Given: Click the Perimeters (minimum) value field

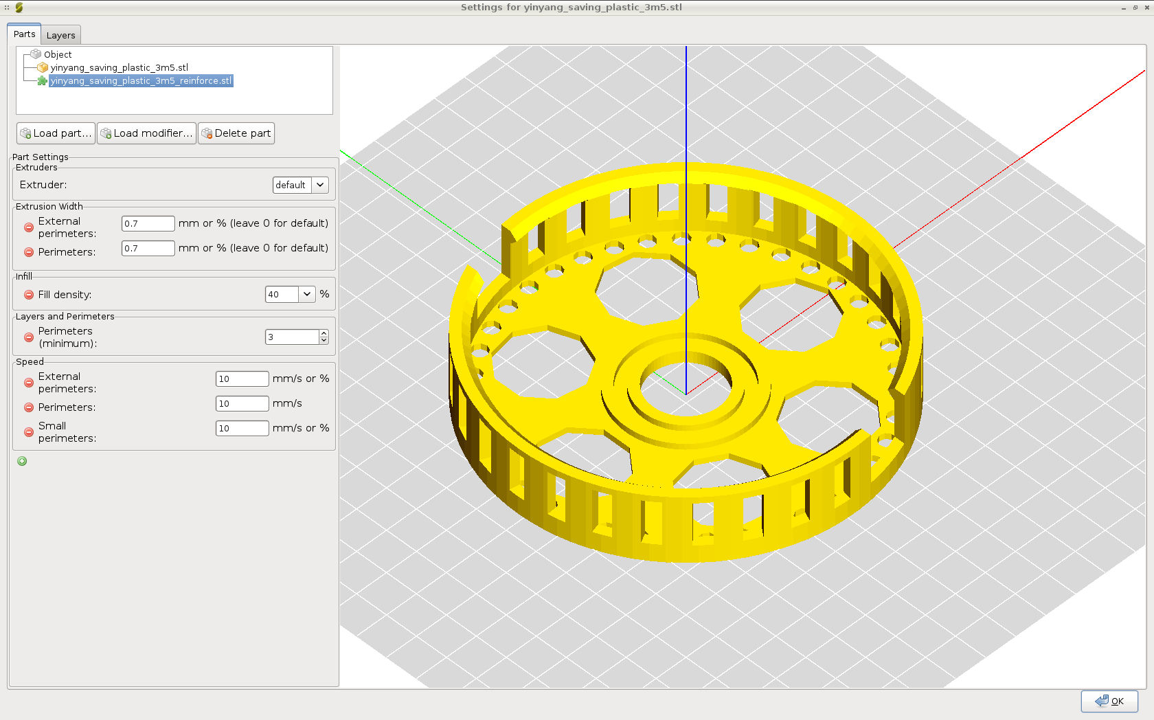Looking at the screenshot, I should pyautogui.click(x=292, y=337).
